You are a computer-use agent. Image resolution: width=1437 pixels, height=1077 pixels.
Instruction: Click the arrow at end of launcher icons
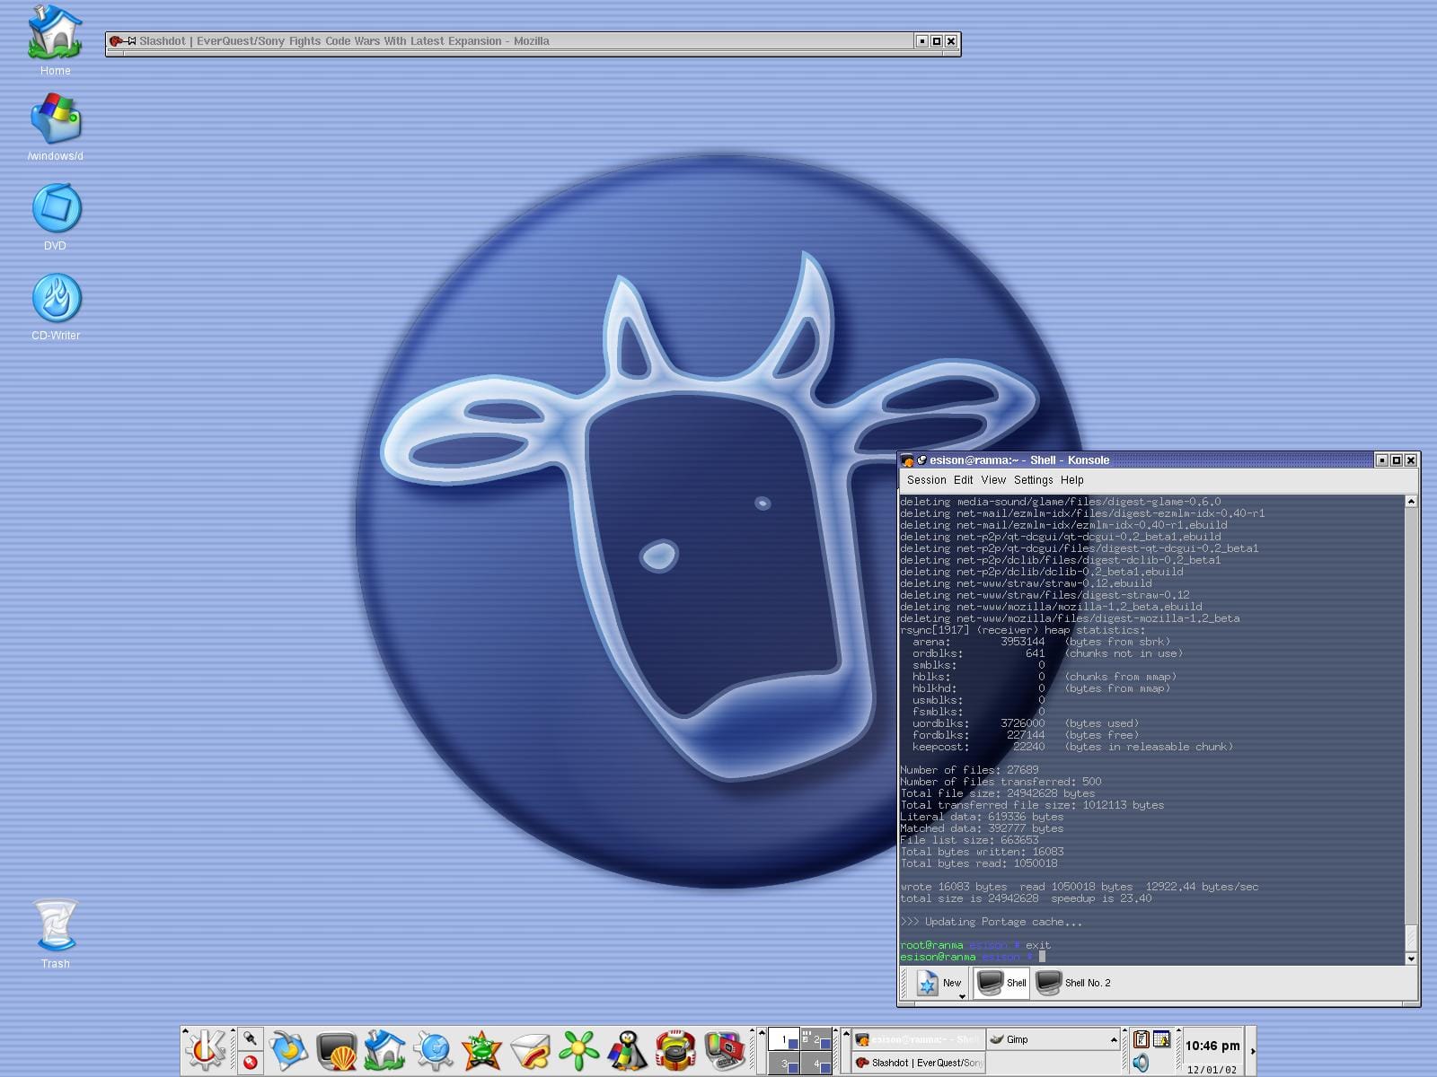[751, 1031]
